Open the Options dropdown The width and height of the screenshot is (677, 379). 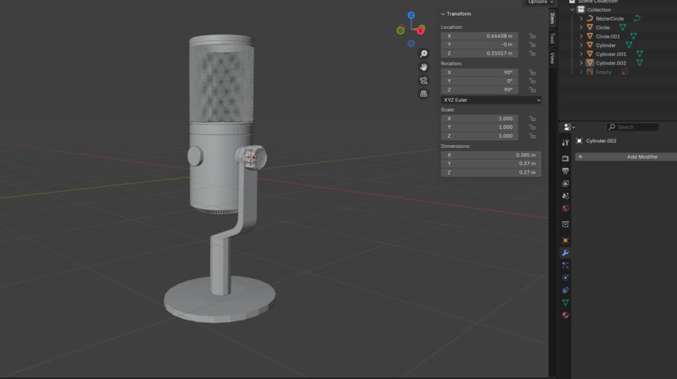540,2
